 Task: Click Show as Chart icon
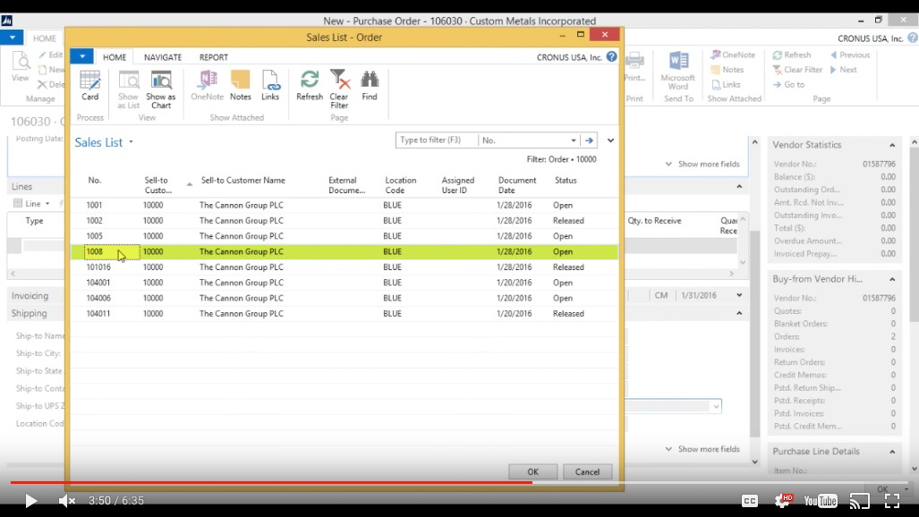tap(161, 85)
